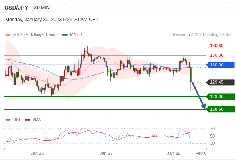The height and width of the screenshot is (160, 236).
Task: Click the blue downward forecast arrow head
Action: pos(203,106)
